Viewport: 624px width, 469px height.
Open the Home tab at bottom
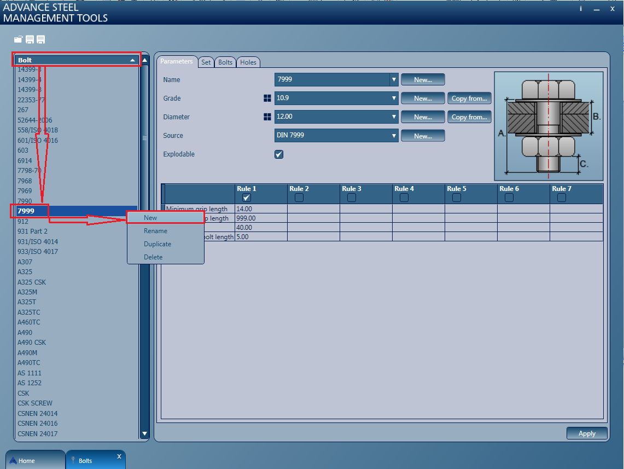[x=35, y=460]
